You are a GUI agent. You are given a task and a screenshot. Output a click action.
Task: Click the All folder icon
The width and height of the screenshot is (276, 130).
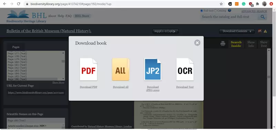coord(121,69)
